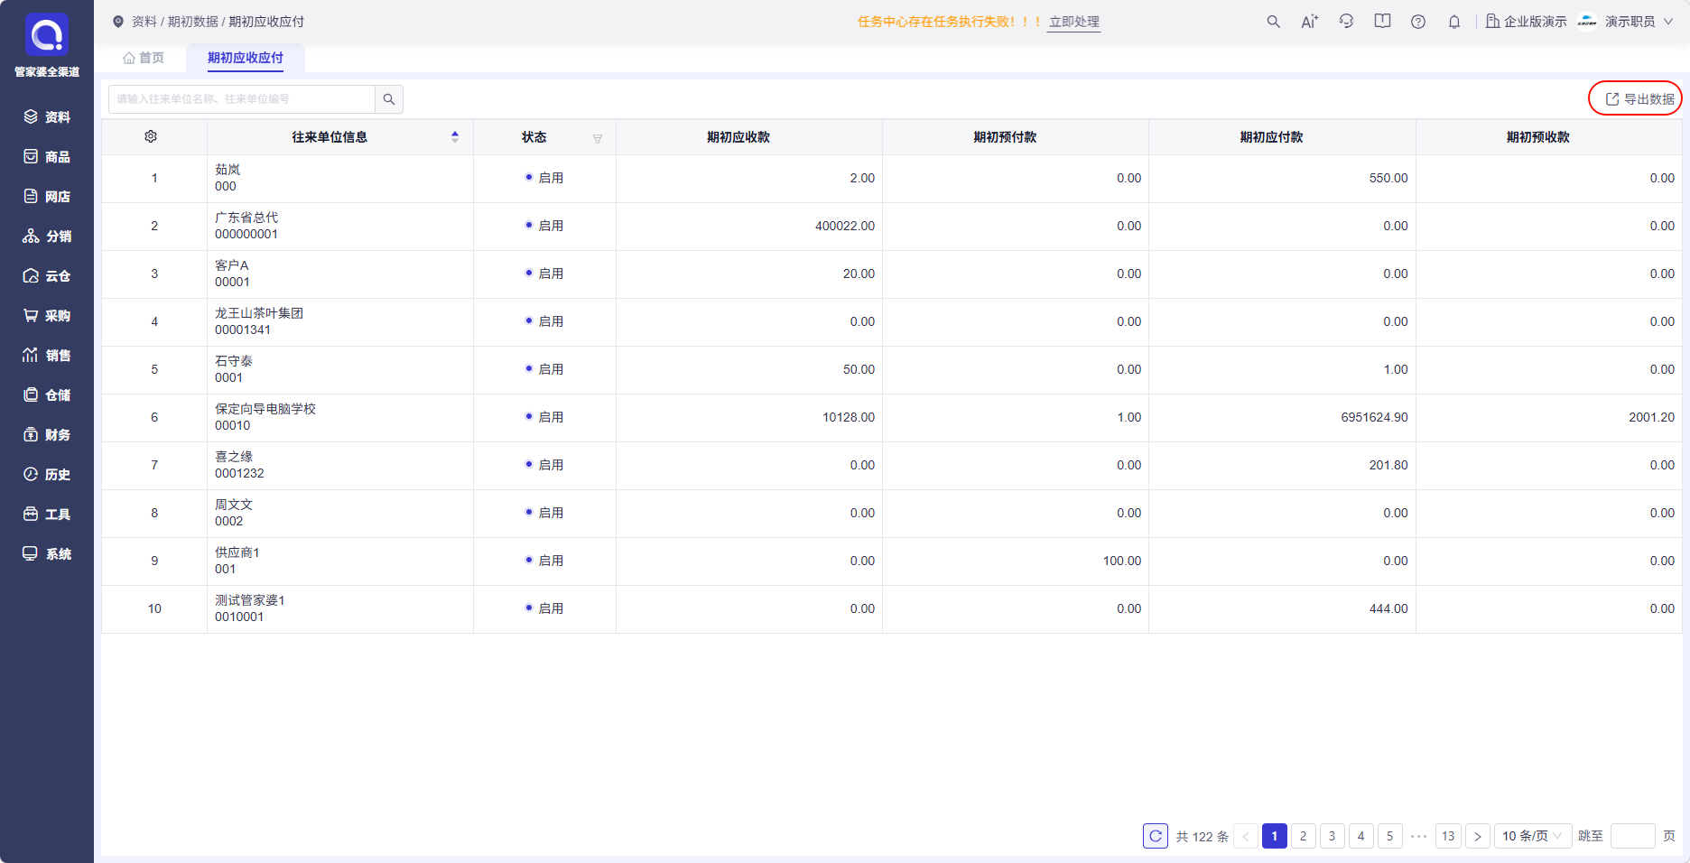1690x863 pixels.
Task: Open the 分销 sidebar menu
Action: point(47,237)
